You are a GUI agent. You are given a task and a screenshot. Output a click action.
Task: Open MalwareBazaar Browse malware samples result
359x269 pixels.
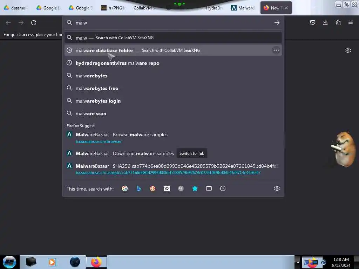(x=173, y=138)
